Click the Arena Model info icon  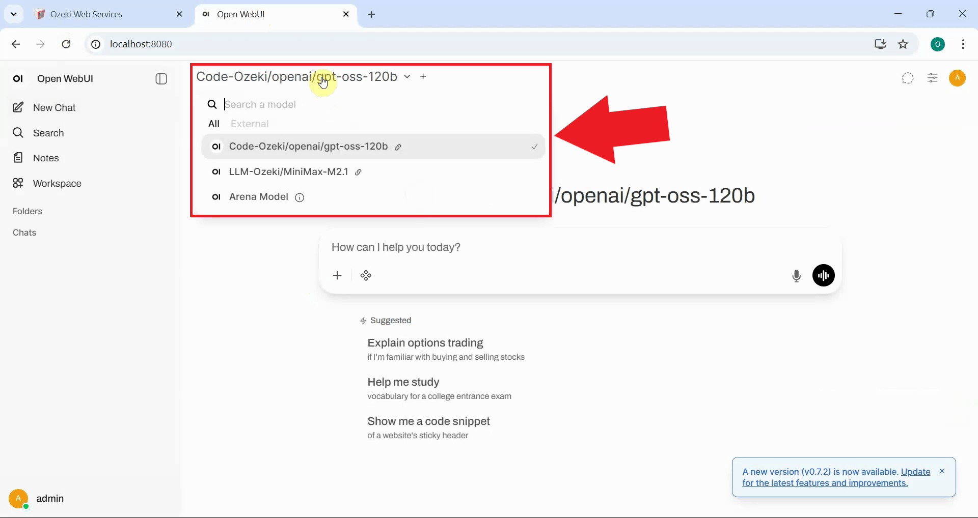pos(300,197)
